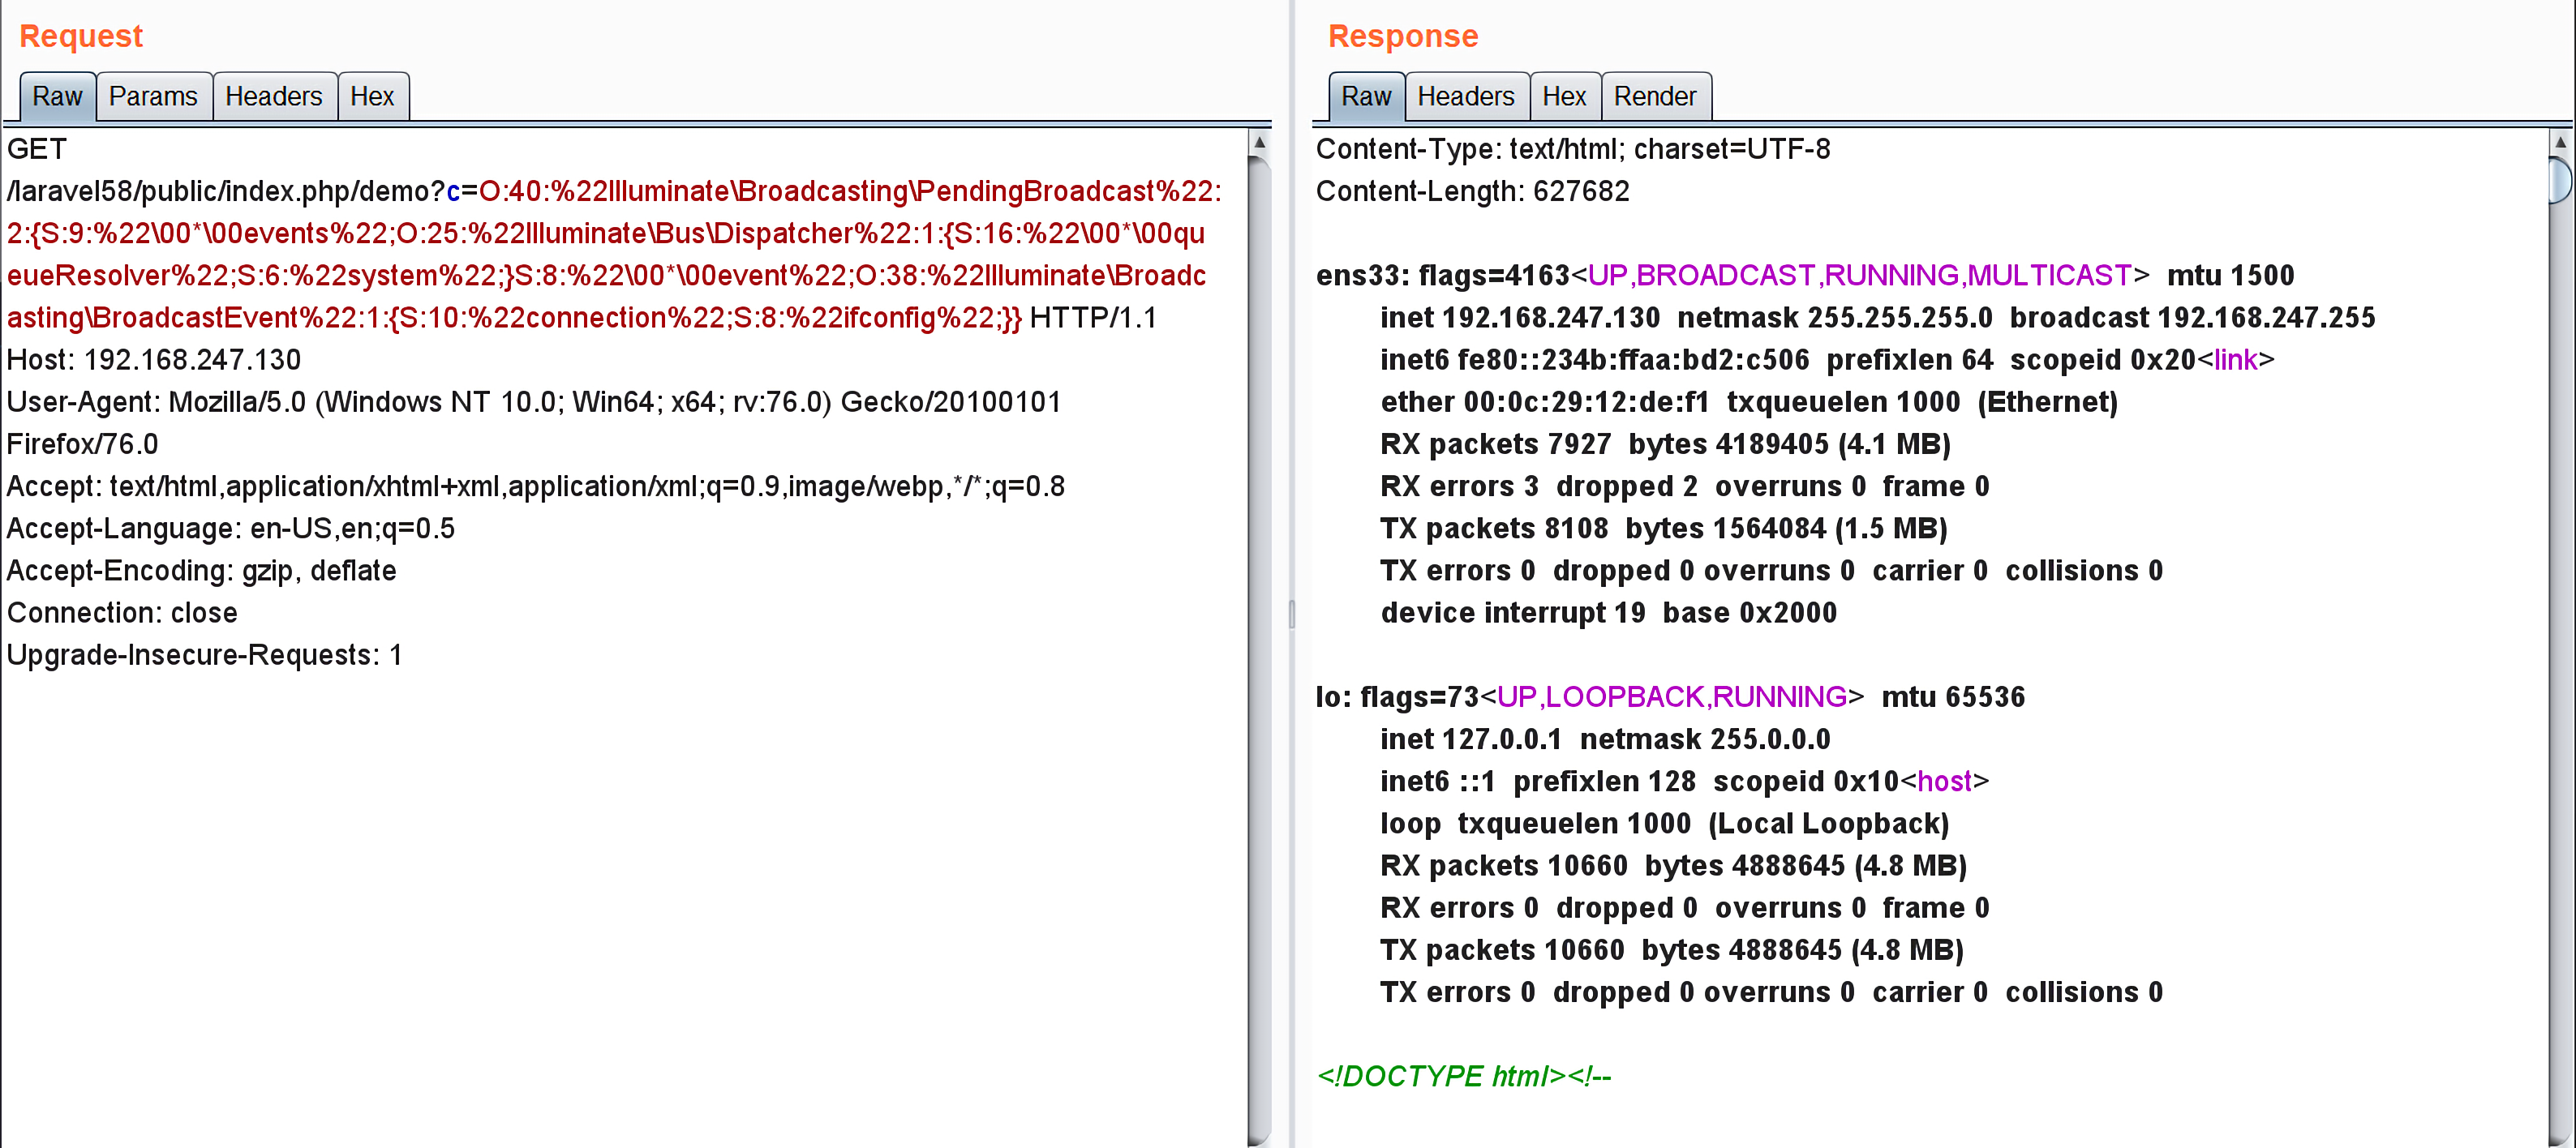Screen dimensions: 2576x1148
Task: Select the Response Raw tab
Action: (1366, 97)
